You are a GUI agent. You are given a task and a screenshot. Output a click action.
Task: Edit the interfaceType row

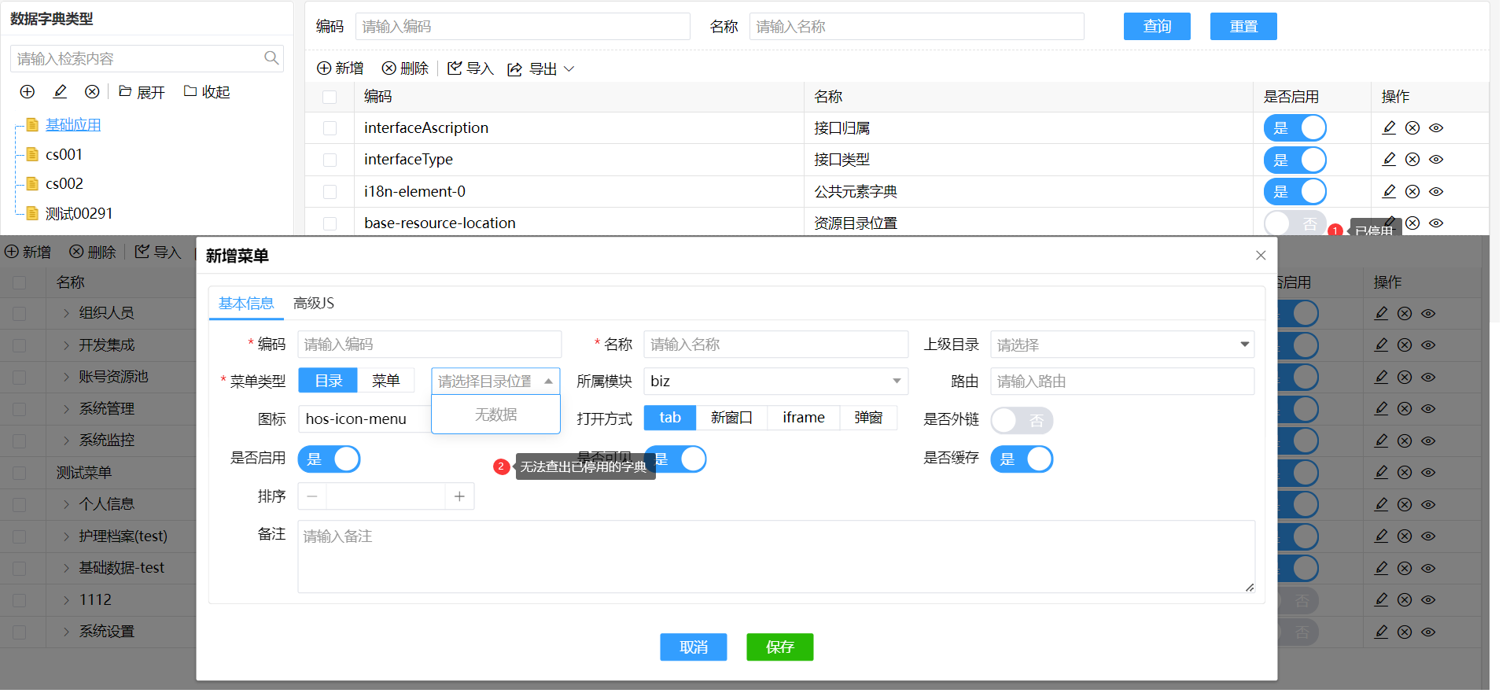click(x=1389, y=159)
